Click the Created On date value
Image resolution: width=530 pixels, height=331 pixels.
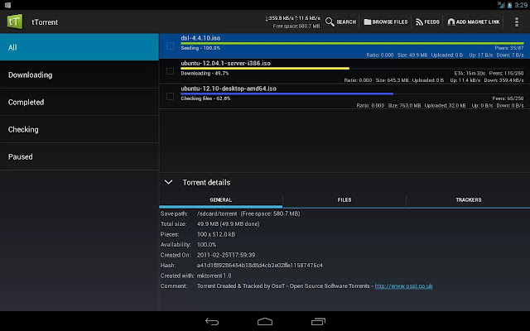[x=226, y=255]
